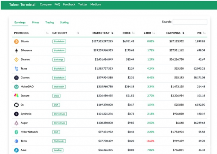This screenshot has height=154, width=217.
Task: Click Bitcoin marketcap $127,525,297,285
Action: tap(102, 41)
